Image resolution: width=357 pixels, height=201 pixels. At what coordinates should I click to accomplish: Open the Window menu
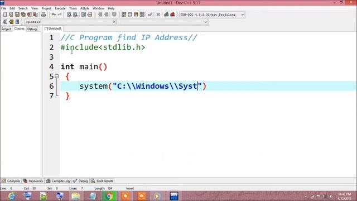click(98, 8)
